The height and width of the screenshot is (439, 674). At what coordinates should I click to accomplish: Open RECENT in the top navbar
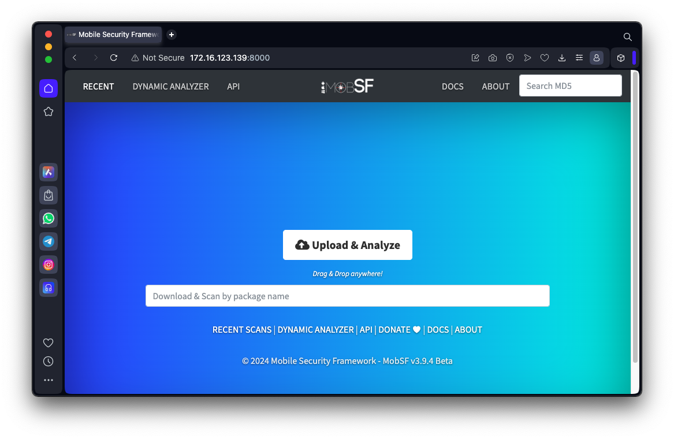pos(98,87)
